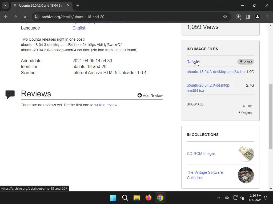The width and height of the screenshot is (273, 204).
Task: Stop loading the page with X button
Action: coord(25,17)
